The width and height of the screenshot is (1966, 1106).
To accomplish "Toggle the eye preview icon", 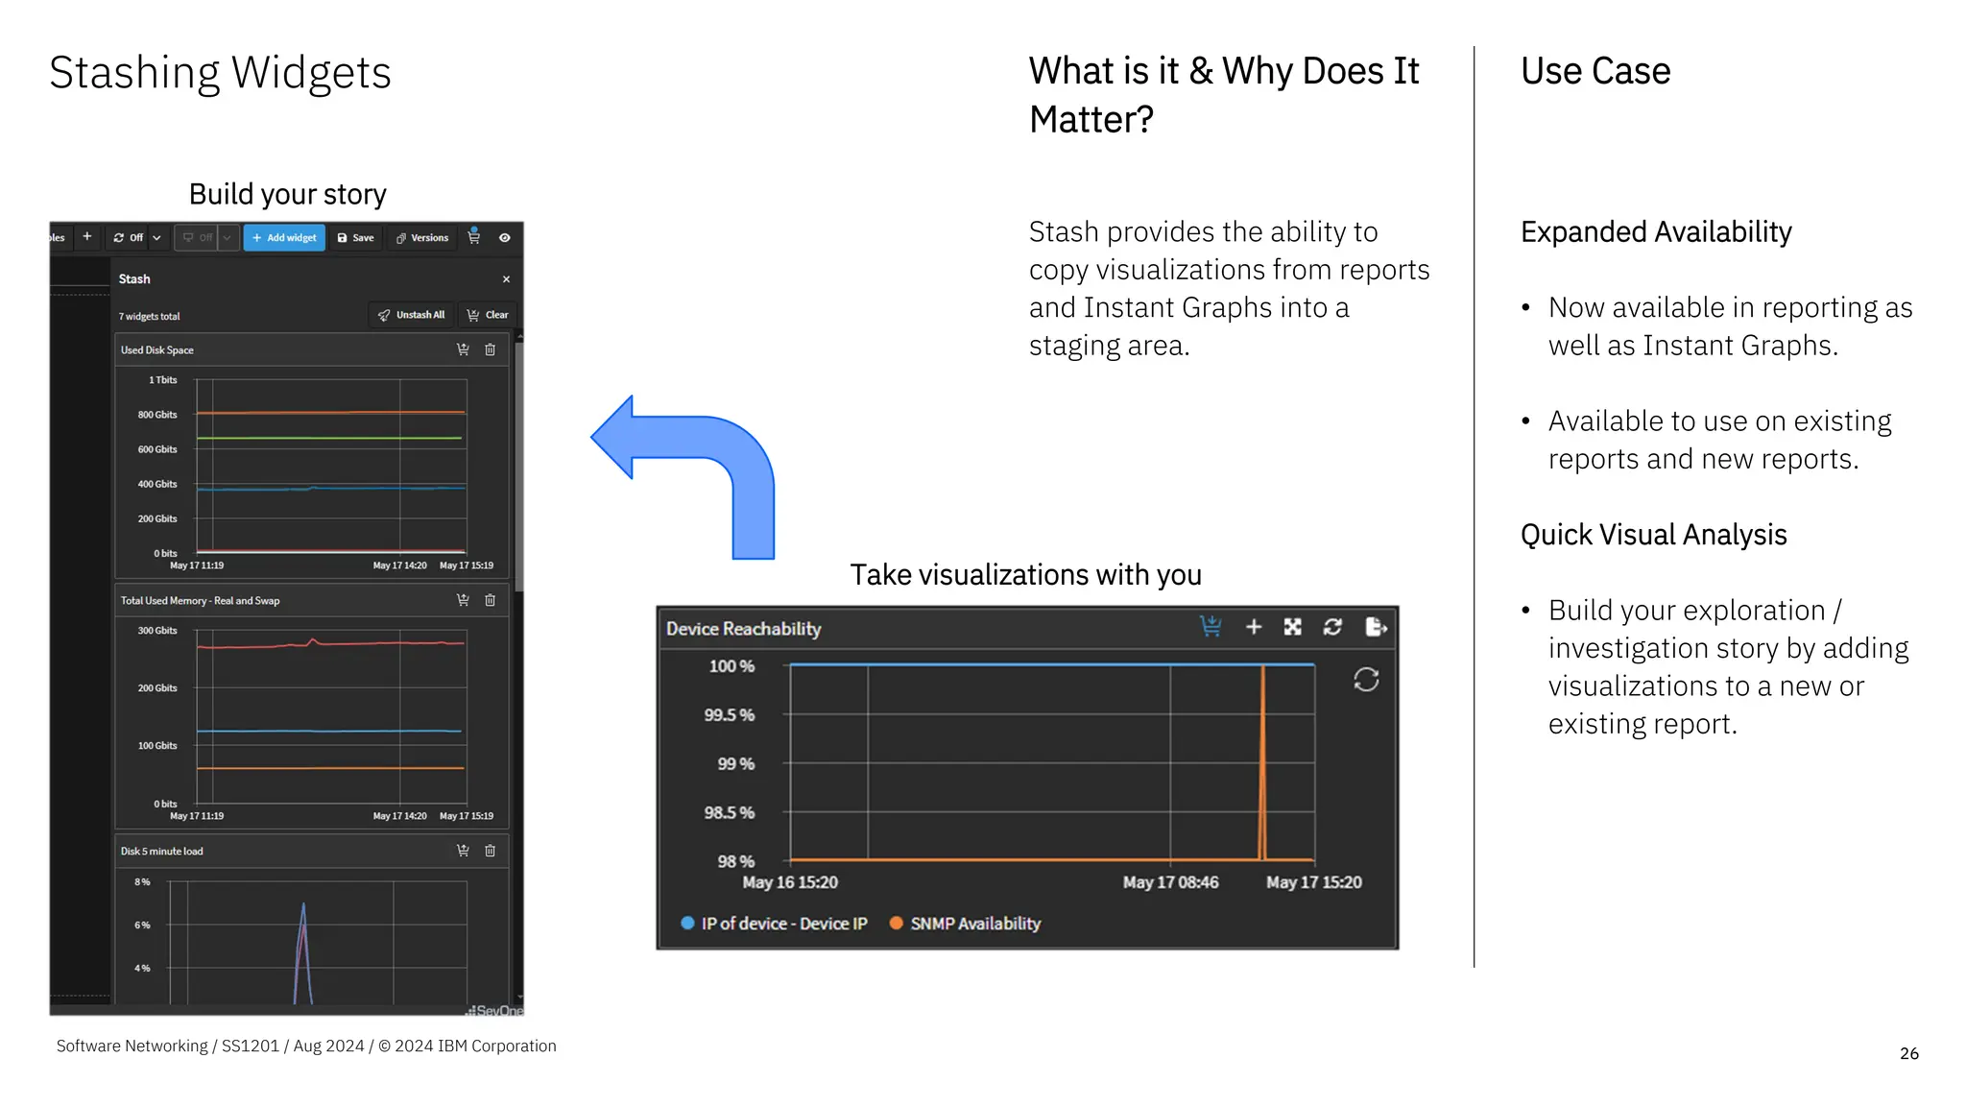I will 505,237.
